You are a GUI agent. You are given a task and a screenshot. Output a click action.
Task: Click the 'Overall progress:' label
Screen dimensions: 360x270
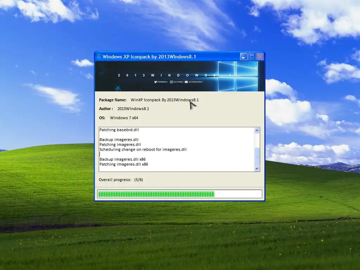pos(115,180)
